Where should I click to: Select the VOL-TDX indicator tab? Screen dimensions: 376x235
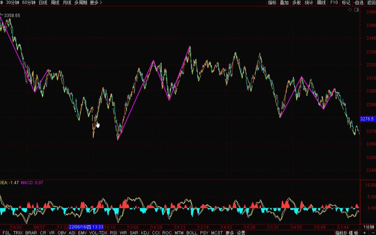[x=98, y=233]
